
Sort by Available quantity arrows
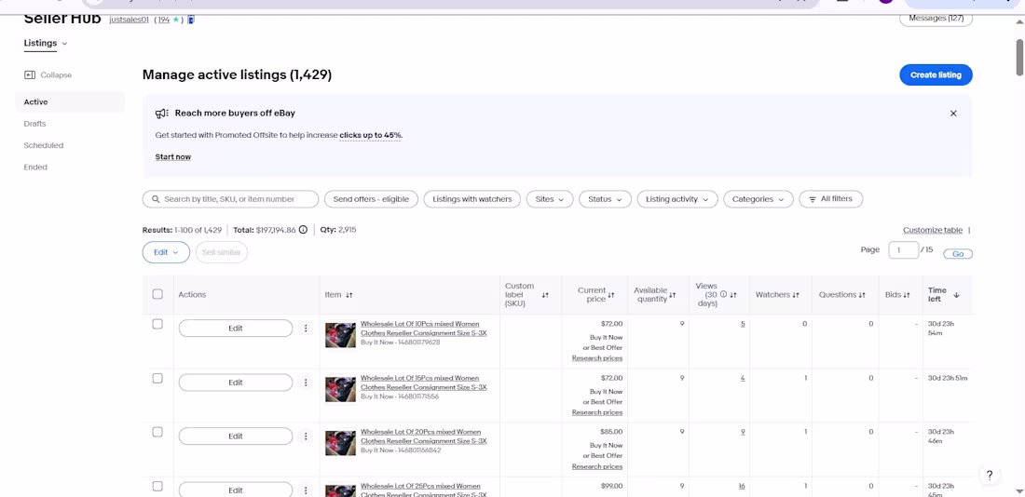click(672, 295)
